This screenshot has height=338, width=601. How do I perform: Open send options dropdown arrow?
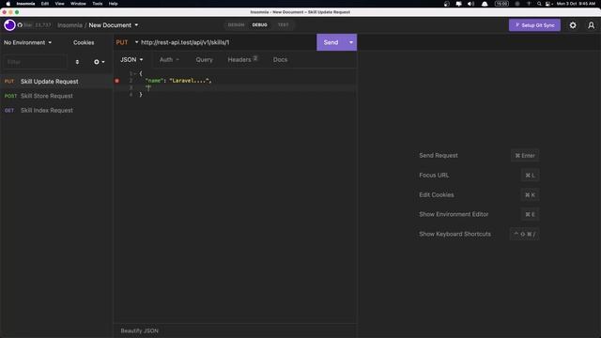click(x=350, y=42)
